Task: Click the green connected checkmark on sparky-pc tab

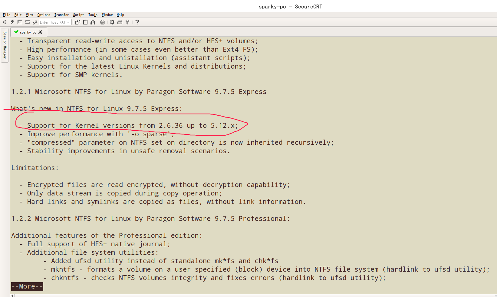Action: (x=16, y=32)
